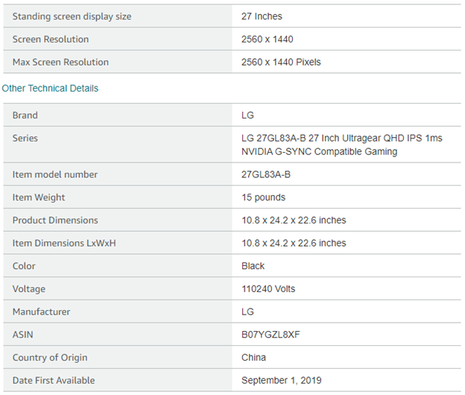Click the 110240 Volts value
The width and height of the screenshot is (465, 395).
(x=270, y=288)
